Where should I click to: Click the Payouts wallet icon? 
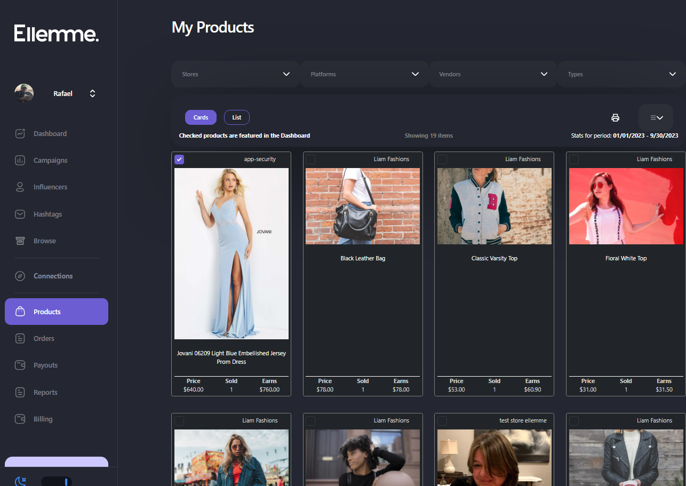point(20,365)
